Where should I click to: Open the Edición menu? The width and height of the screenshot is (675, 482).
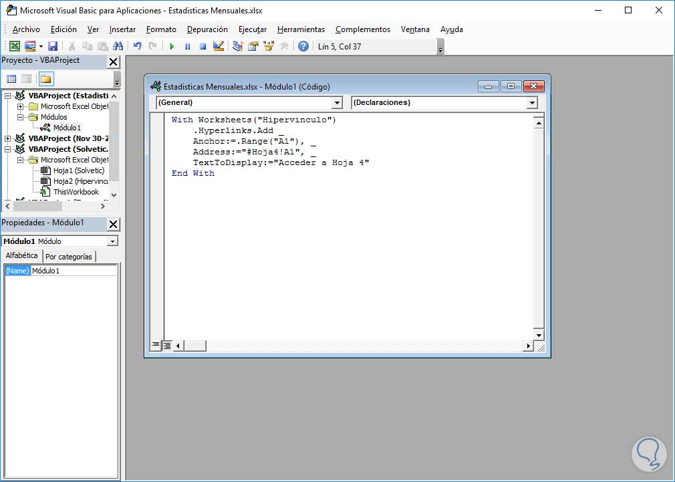click(x=63, y=29)
